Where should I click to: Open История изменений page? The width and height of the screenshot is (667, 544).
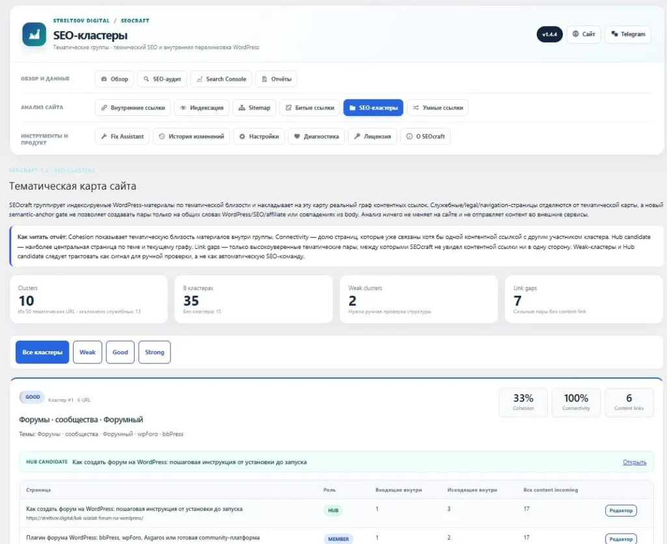pyautogui.click(x=191, y=136)
